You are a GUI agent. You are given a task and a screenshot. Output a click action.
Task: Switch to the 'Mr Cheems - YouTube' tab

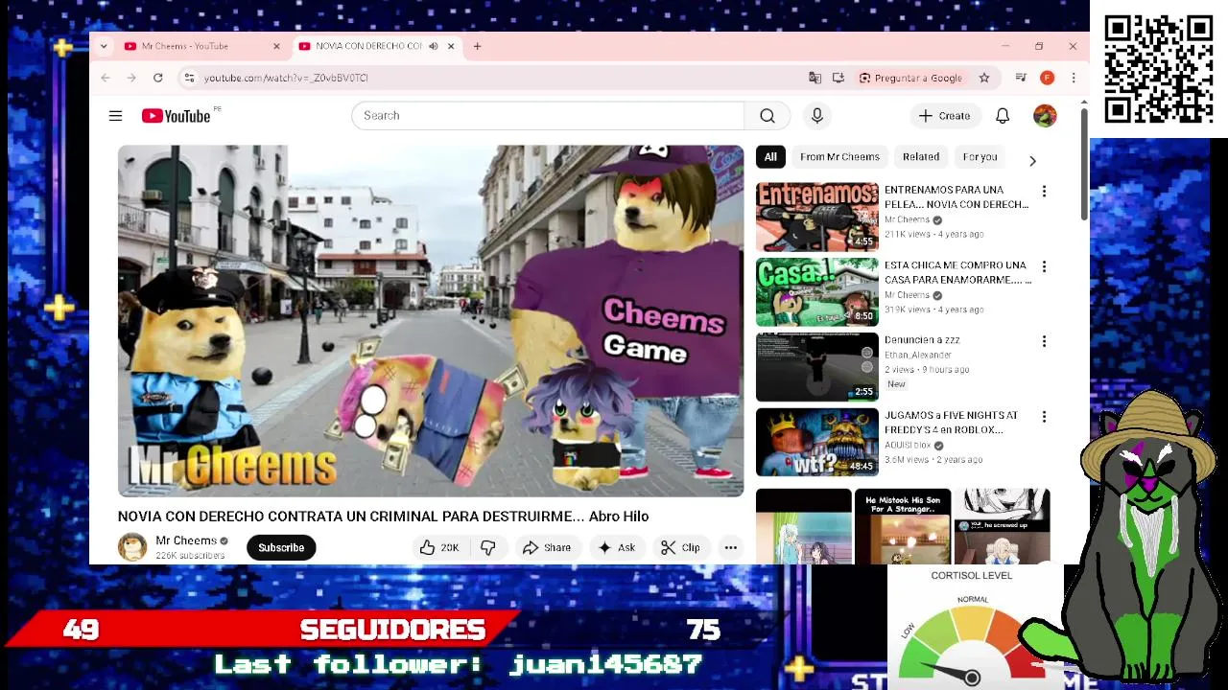[201, 46]
